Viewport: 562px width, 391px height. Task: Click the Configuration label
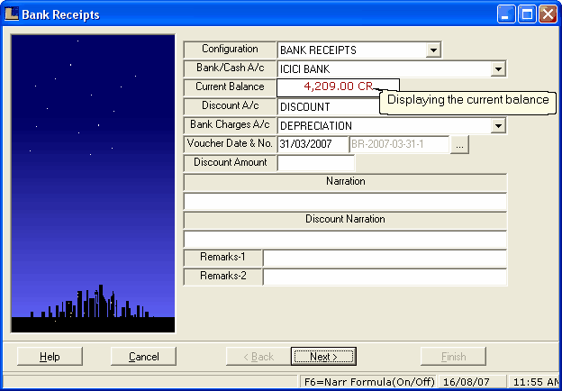click(230, 49)
